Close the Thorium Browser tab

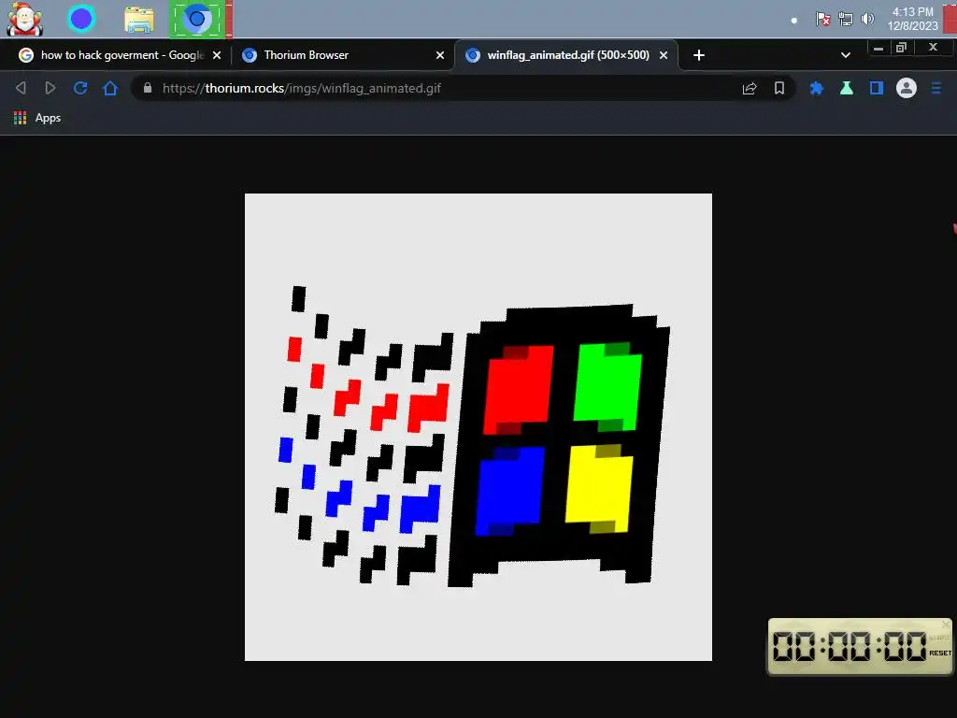click(x=440, y=55)
